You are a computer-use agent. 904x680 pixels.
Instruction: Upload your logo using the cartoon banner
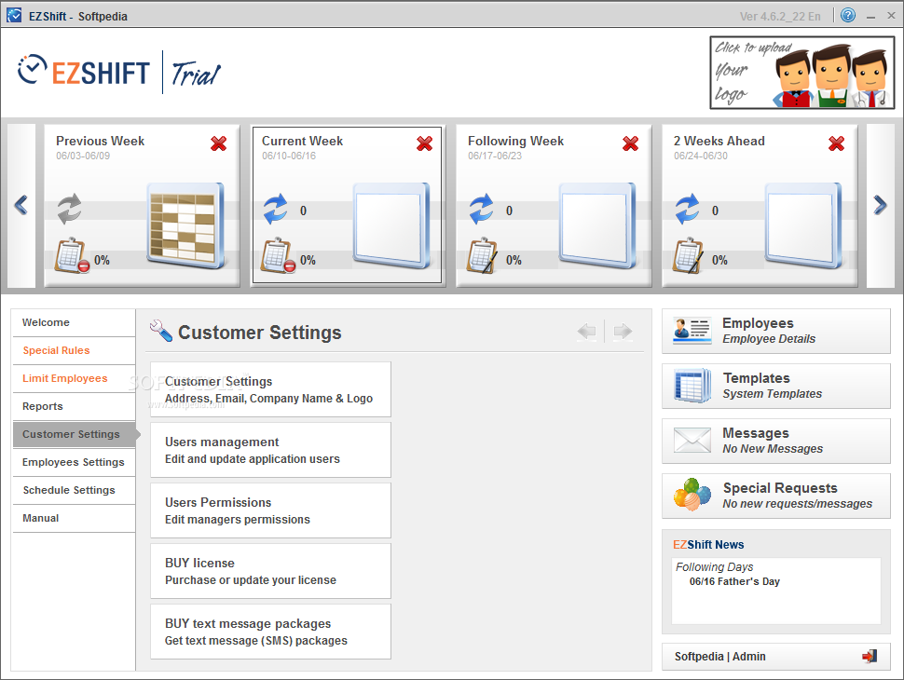802,73
